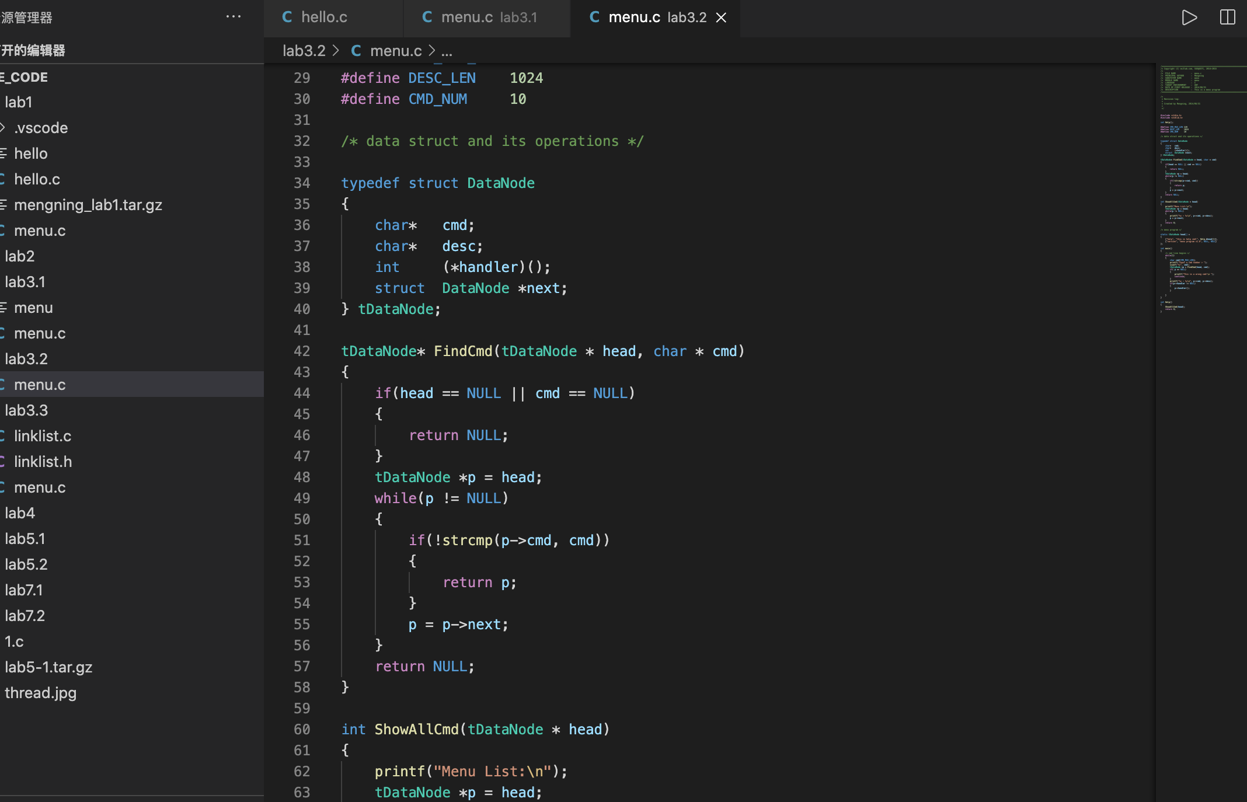1247x802 pixels.
Task: Open the explorer more actions ellipsis
Action: click(x=234, y=17)
